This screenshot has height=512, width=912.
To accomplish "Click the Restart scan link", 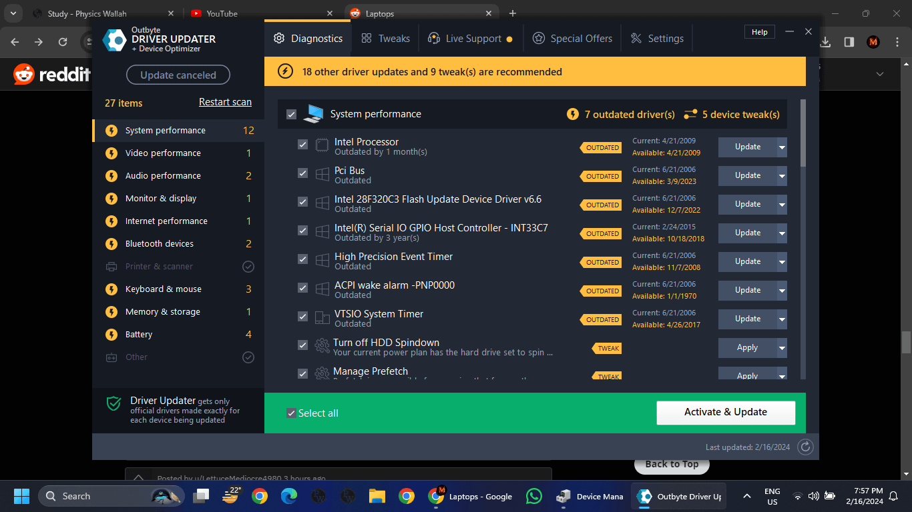I will tap(225, 102).
